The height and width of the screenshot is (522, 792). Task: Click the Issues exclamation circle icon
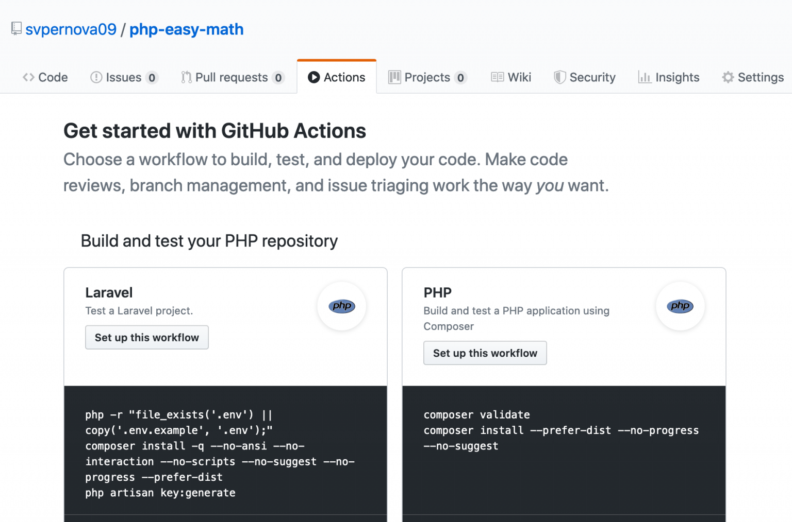click(x=96, y=77)
